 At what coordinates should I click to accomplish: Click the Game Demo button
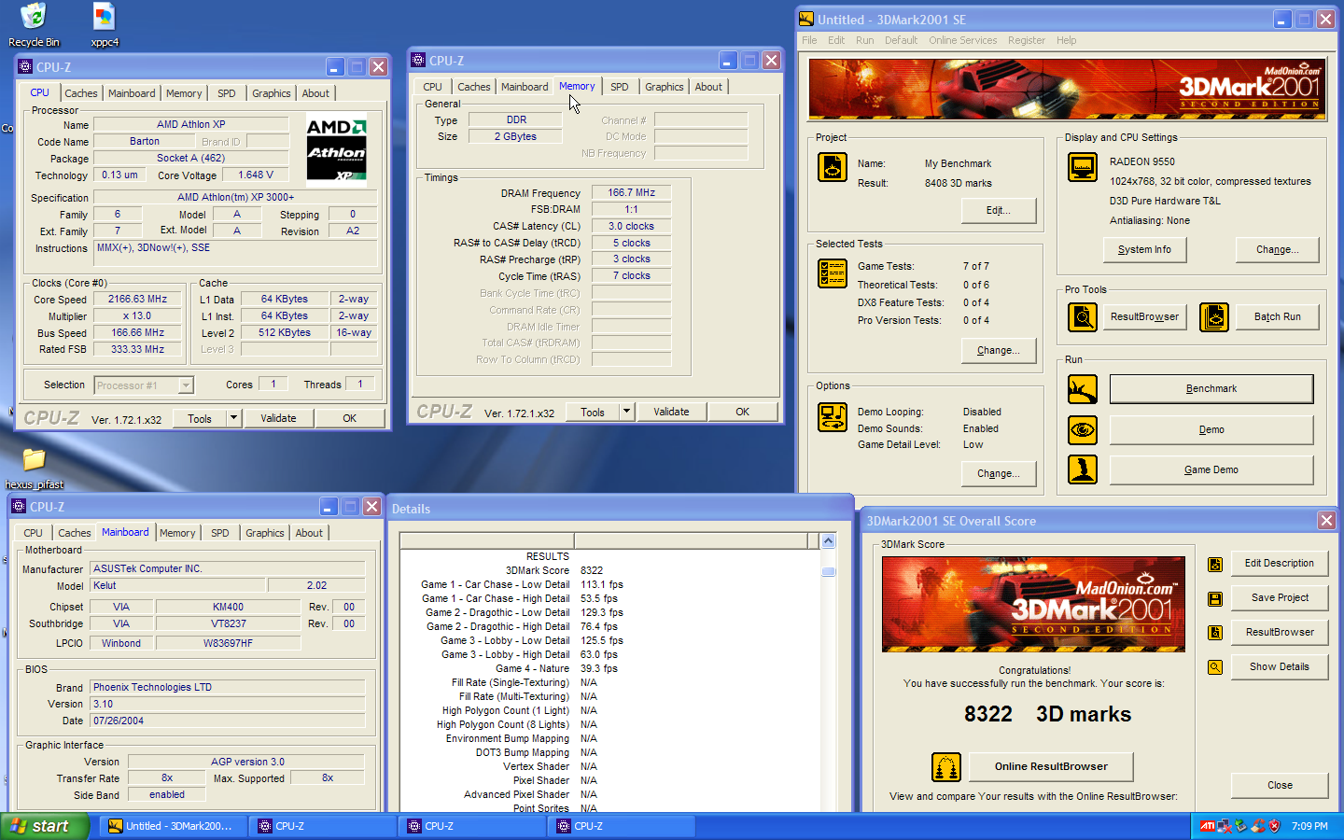pyautogui.click(x=1211, y=470)
